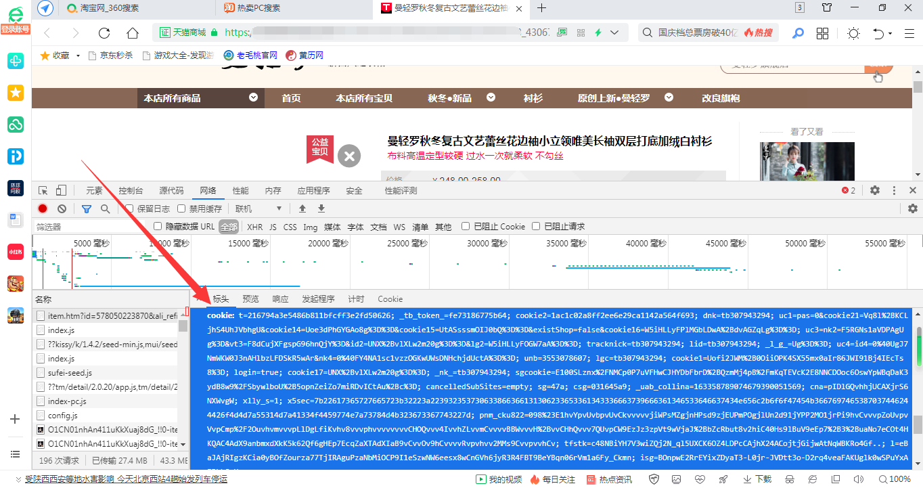Viewport: 923px width, 488px height.
Task: Open the 老毛桃官网 bookmark
Action: pos(250,56)
